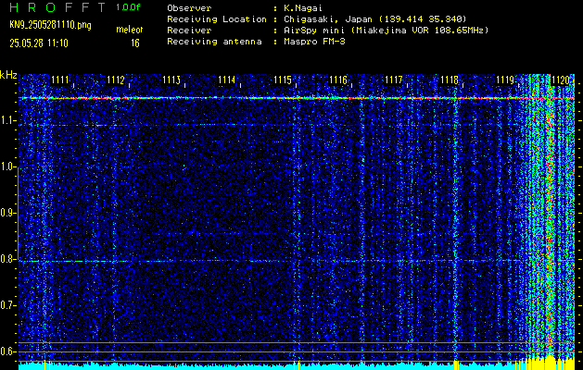Screen dimensions: 583x370
Task: Click the version text 1.0.0f
Action: pos(128,7)
